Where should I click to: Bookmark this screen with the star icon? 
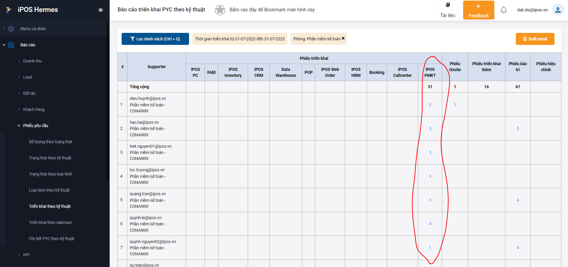point(220,10)
